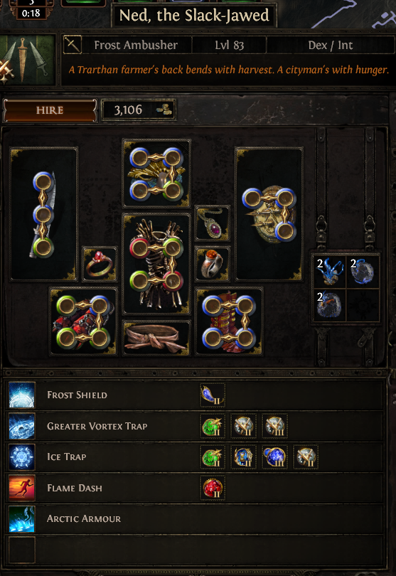Select the Flame Dash skill icon
Image resolution: width=396 pixels, height=576 pixels.
(22, 489)
